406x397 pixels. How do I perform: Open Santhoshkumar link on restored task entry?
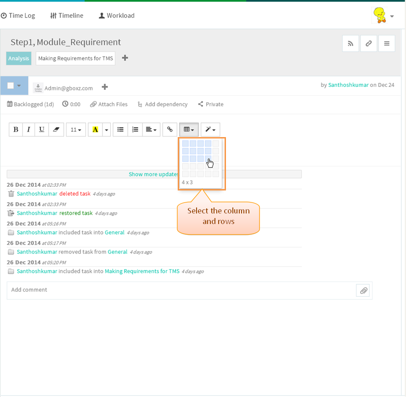click(37, 213)
